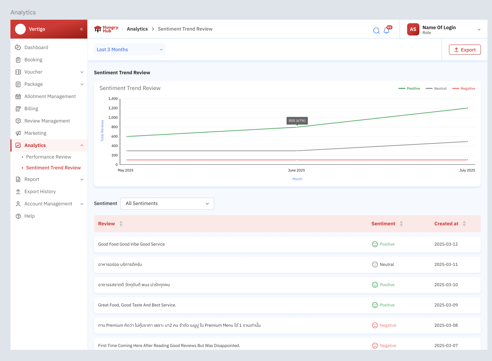This screenshot has height=361, width=492.
Task: Click the Allotment Management calendar icon
Action: (x=18, y=96)
